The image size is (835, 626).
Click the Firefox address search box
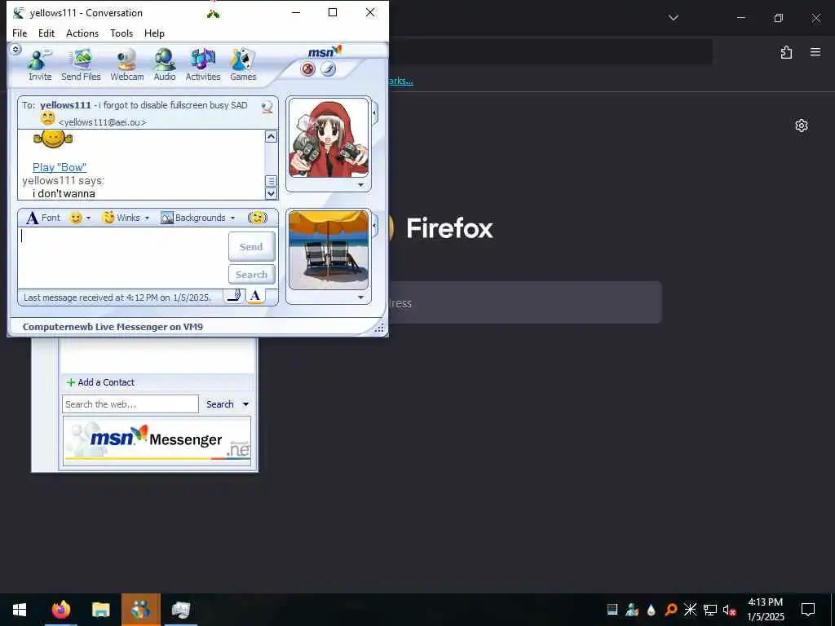pyautogui.click(x=524, y=303)
